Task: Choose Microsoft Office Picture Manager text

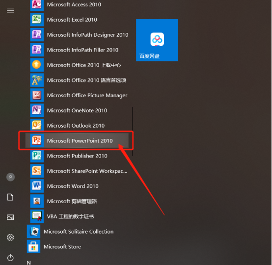Action: 87,95
